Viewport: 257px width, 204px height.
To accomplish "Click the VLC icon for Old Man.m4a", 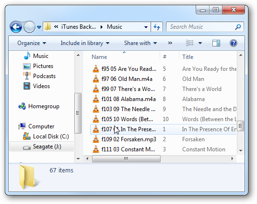I will pyautogui.click(x=96, y=79).
